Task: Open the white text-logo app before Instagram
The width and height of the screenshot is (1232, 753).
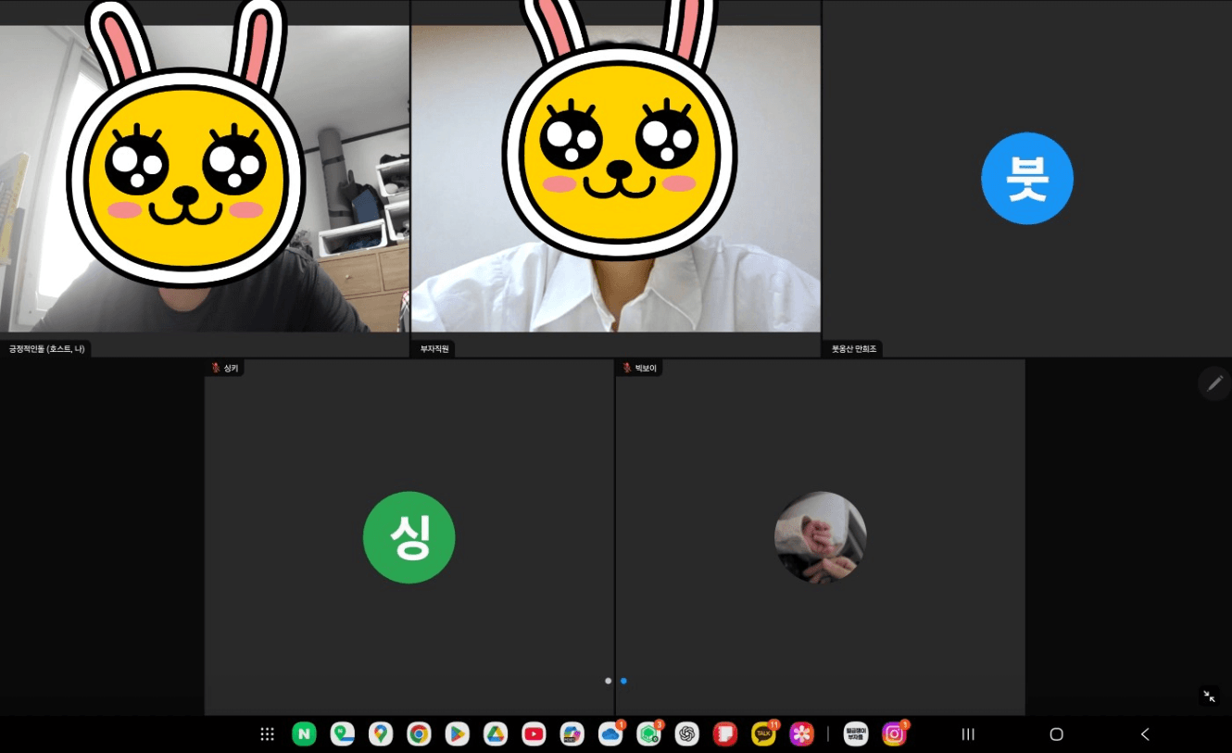Action: (856, 734)
